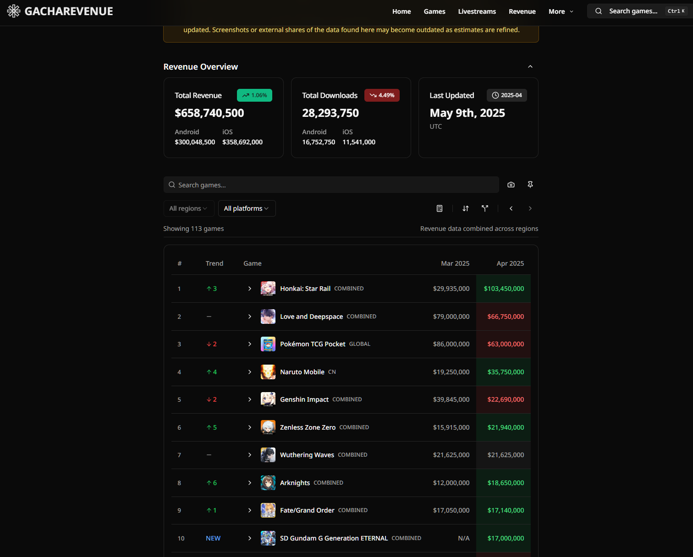This screenshot has width=693, height=557.
Task: Pin the table using the pushpin icon
Action: pos(530,185)
